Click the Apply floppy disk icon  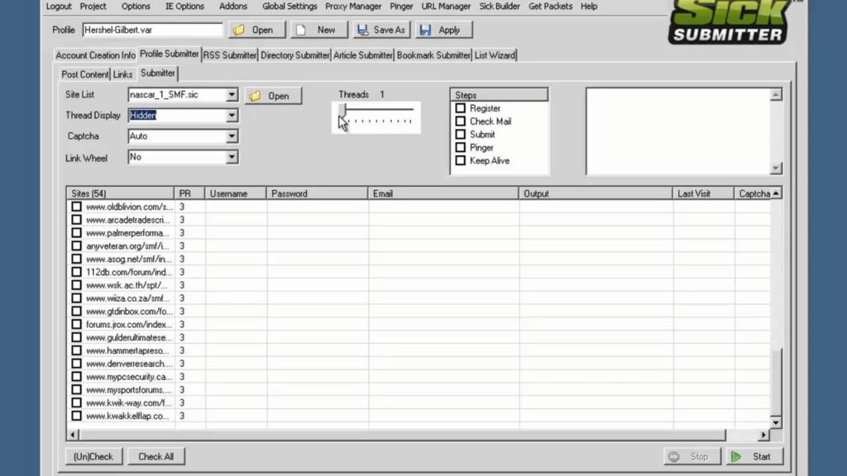(x=425, y=31)
